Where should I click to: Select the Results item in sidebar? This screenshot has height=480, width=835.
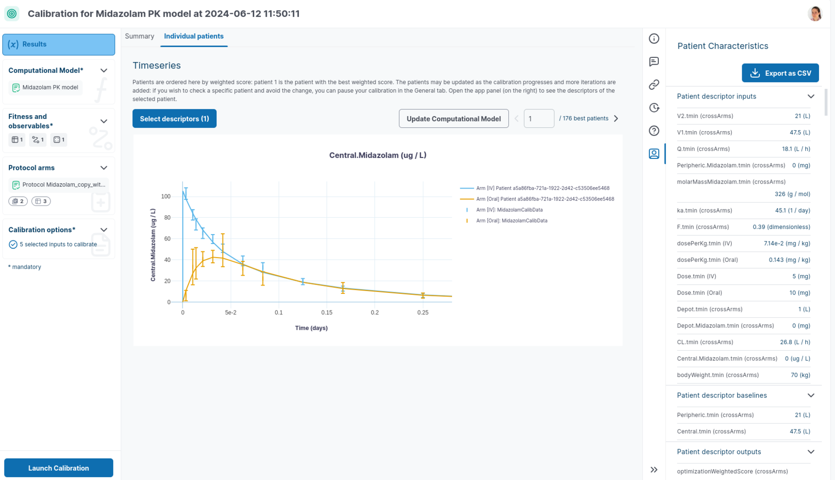59,45
